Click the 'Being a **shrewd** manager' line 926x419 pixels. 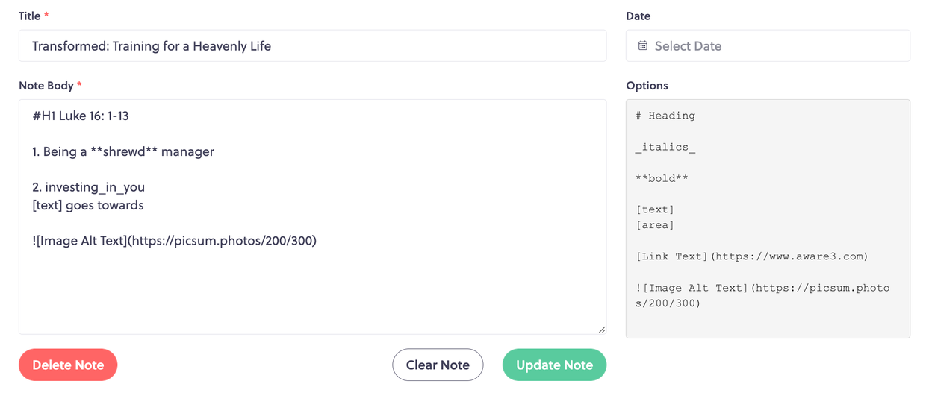pyautogui.click(x=123, y=151)
